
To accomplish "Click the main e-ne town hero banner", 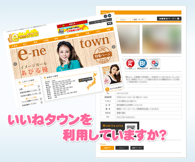I will 65,55.
